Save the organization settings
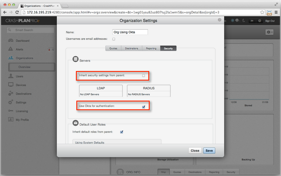 point(209,150)
